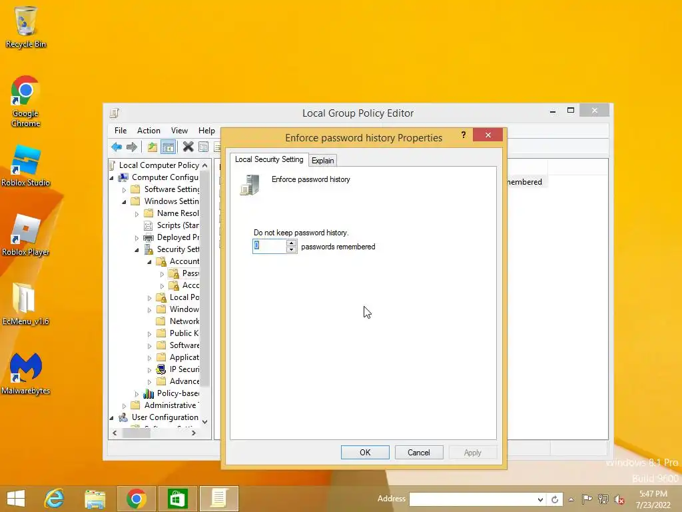Select the Malwarebytes desktop shortcut
This screenshot has height=512, width=682.
tap(26, 373)
